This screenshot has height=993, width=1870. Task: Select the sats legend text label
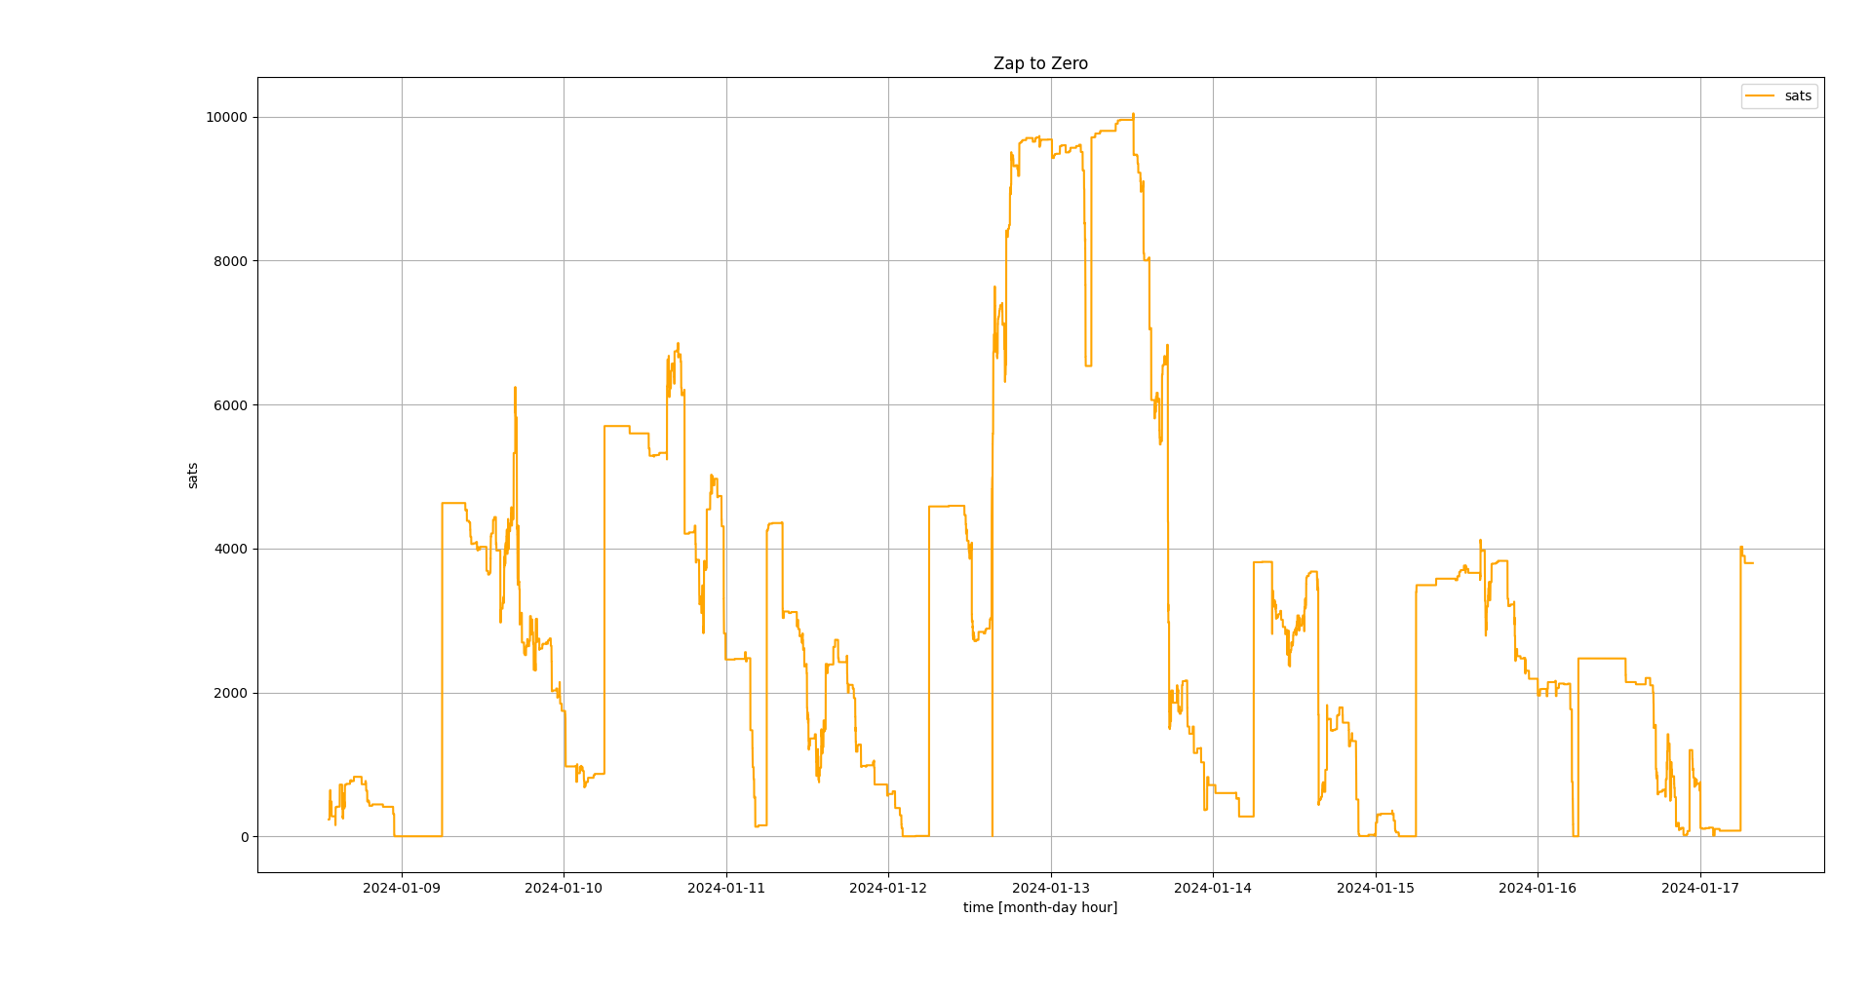point(1798,95)
